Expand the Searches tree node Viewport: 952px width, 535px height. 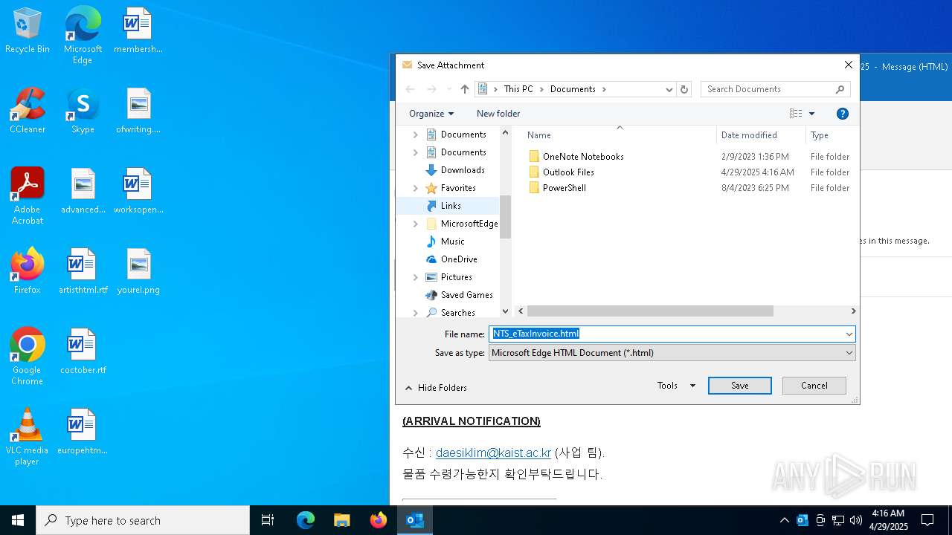click(416, 313)
